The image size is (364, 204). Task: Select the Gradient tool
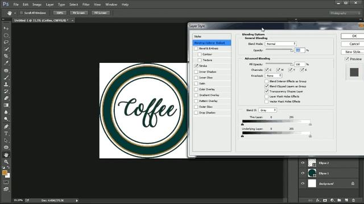(6, 105)
